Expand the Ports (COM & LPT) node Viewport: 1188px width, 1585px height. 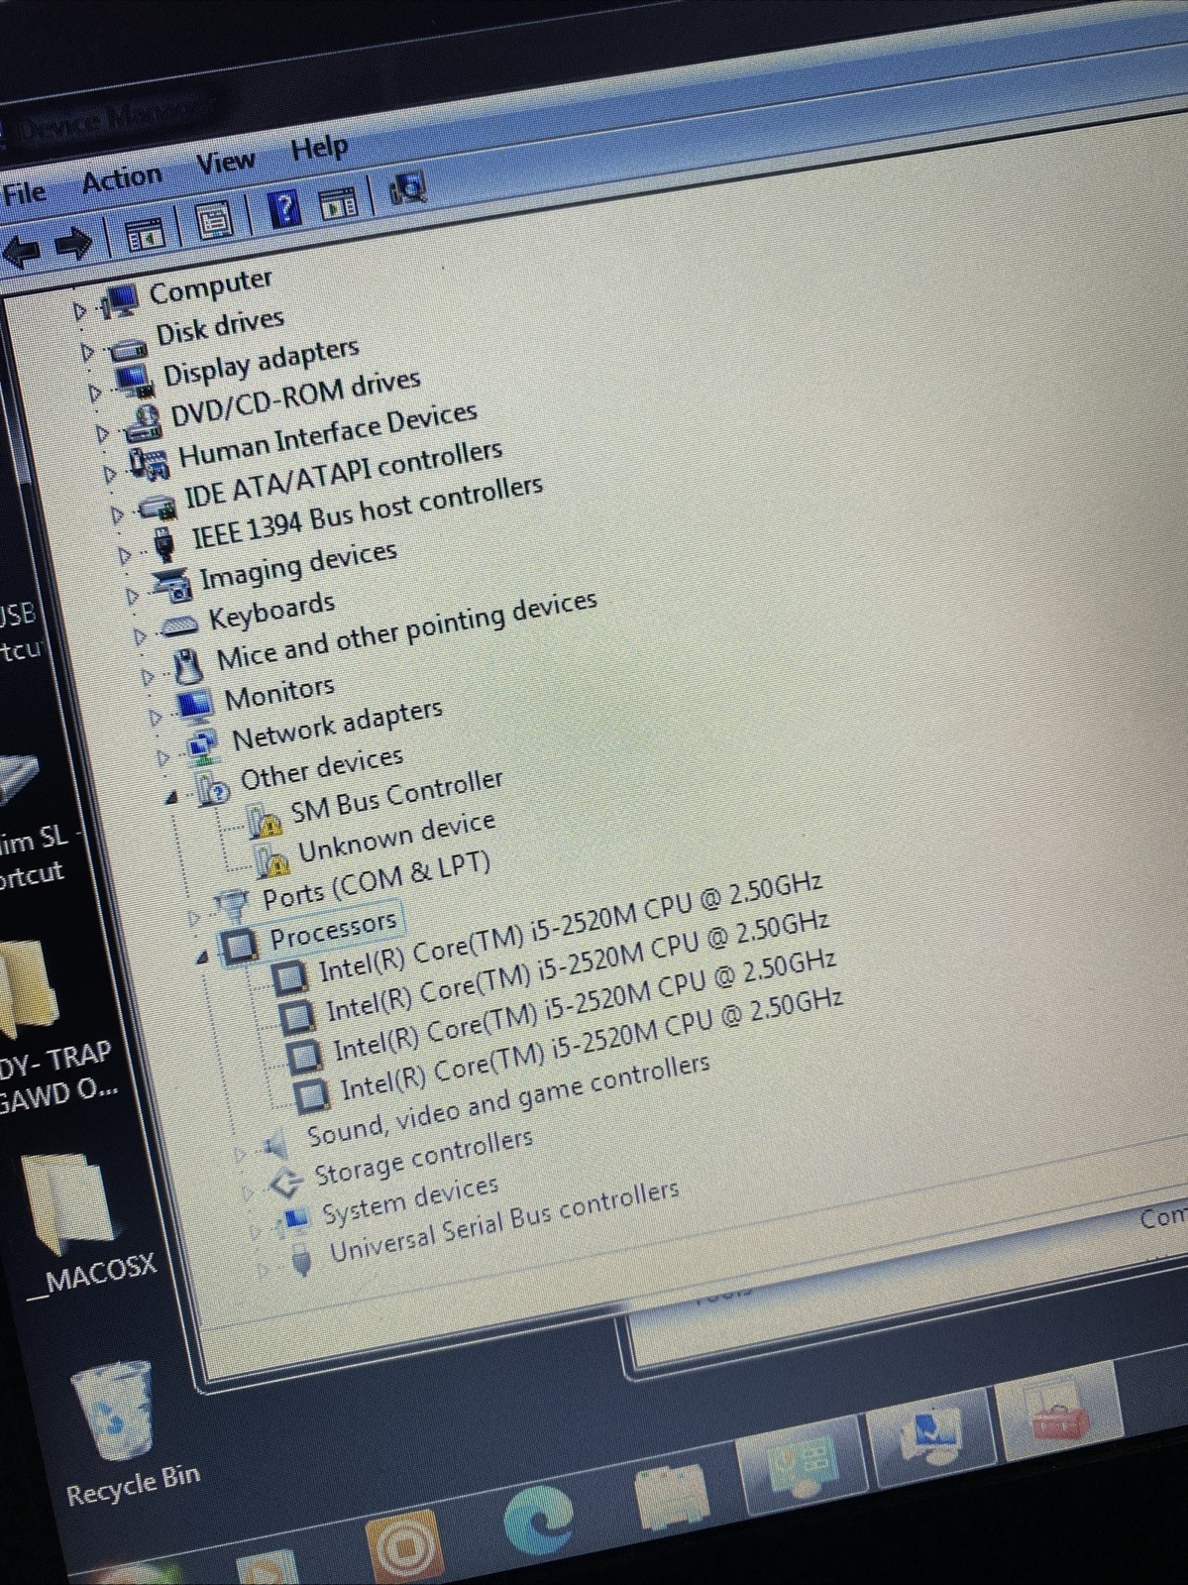point(193,917)
